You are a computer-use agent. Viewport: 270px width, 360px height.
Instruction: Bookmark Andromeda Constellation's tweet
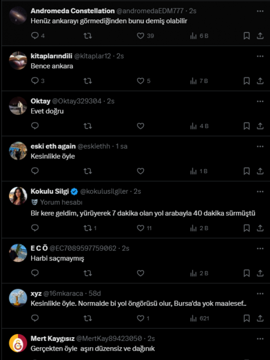point(247,36)
